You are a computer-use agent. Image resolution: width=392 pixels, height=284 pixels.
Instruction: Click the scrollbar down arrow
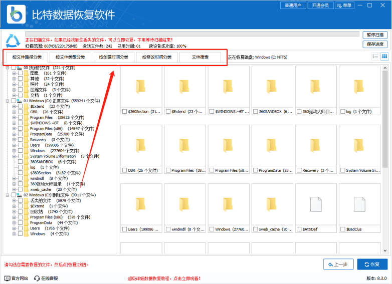385,250
